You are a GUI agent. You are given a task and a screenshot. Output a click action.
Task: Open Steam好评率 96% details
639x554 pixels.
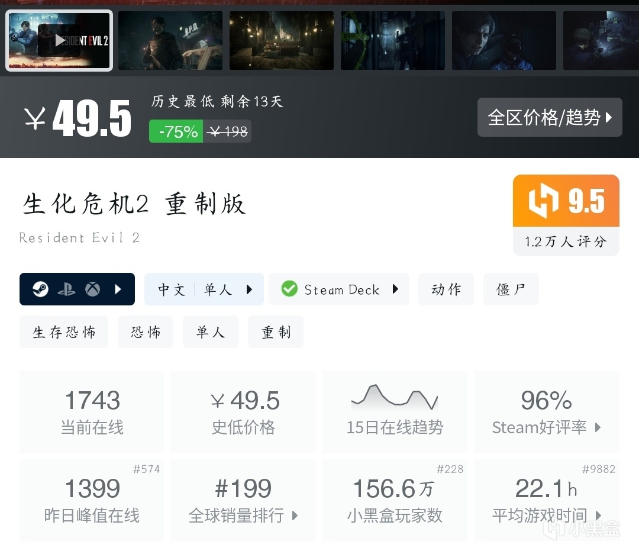547,412
